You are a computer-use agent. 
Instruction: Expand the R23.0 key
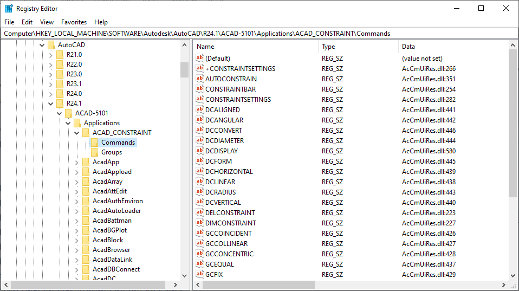point(50,74)
